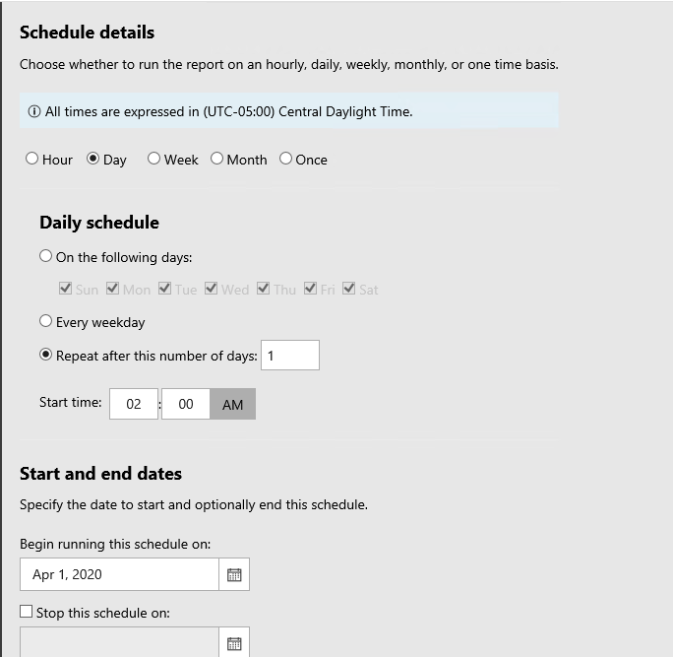Click the number of days field
The width and height of the screenshot is (673, 657).
click(290, 356)
